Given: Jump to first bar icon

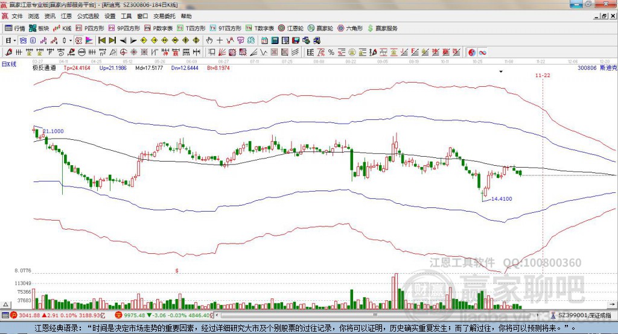Looking at the screenshot, I should (x=102, y=40).
